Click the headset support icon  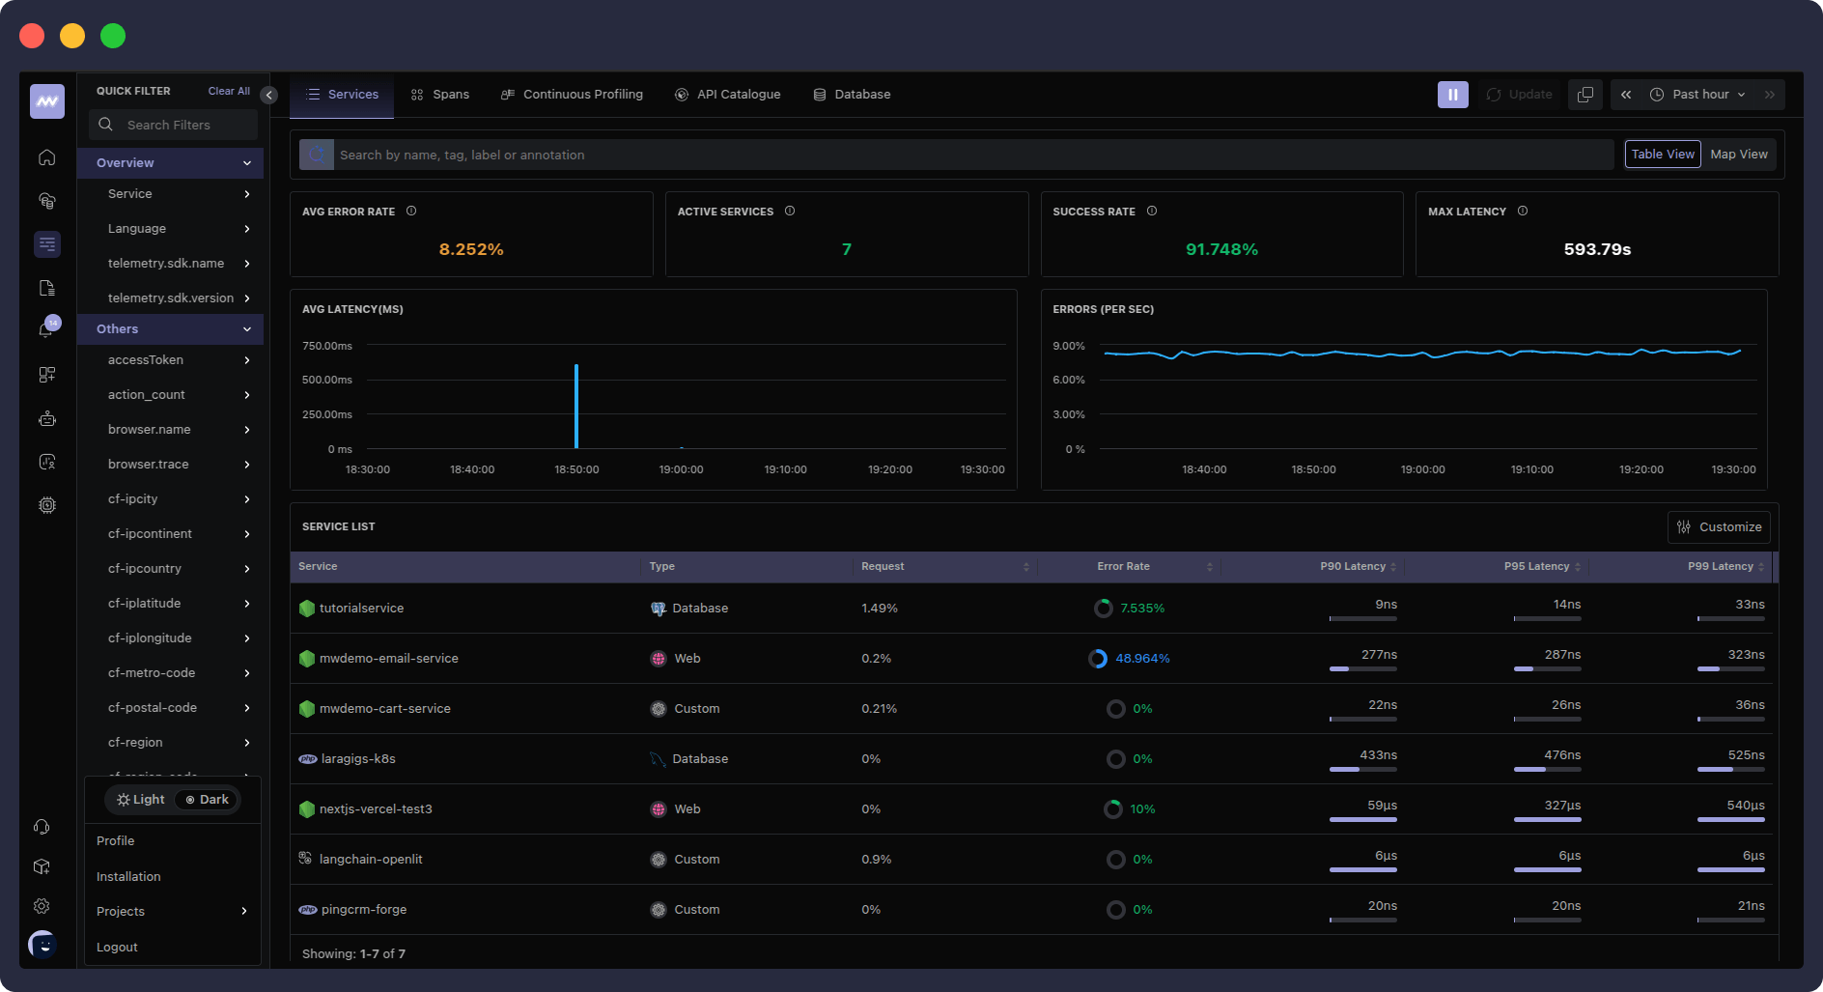41,827
